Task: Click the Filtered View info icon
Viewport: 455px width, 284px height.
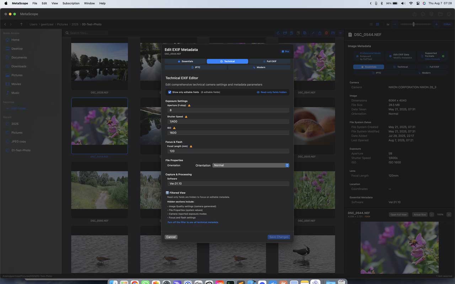Action: point(167,193)
